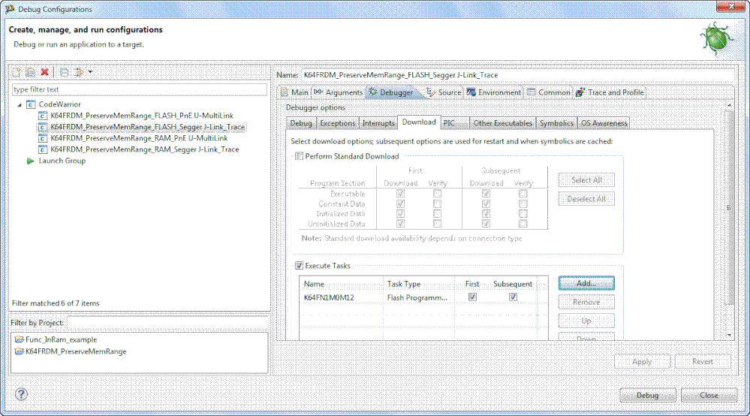This screenshot has width=750, height=416.
Task: Click the configuration Name field
Action: coord(519,75)
